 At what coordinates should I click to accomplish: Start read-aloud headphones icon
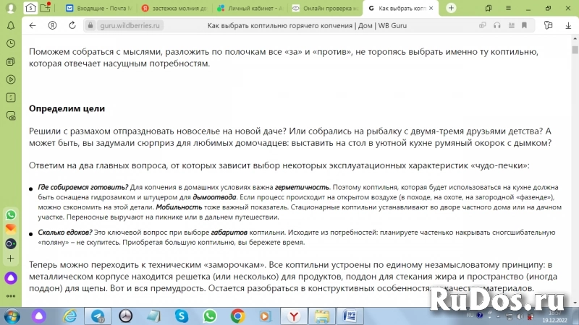coord(497,25)
